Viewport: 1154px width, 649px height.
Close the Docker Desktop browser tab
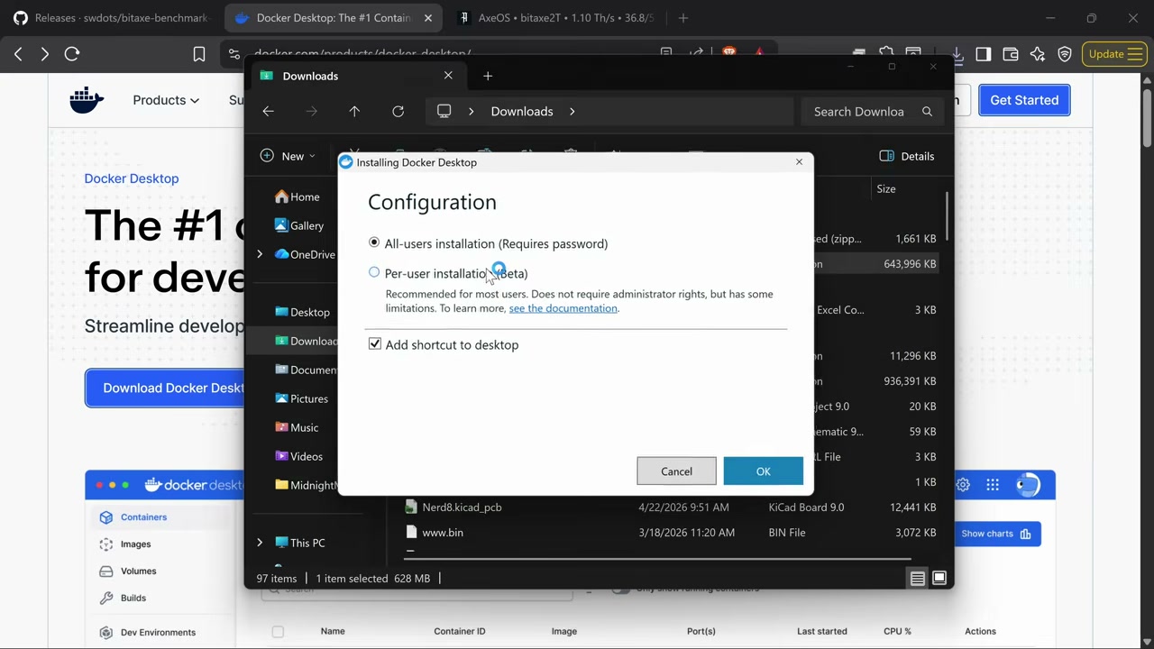428,18
